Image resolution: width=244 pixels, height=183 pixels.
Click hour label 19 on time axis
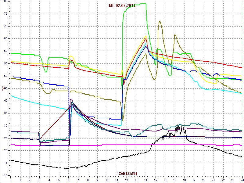pos(194,180)
